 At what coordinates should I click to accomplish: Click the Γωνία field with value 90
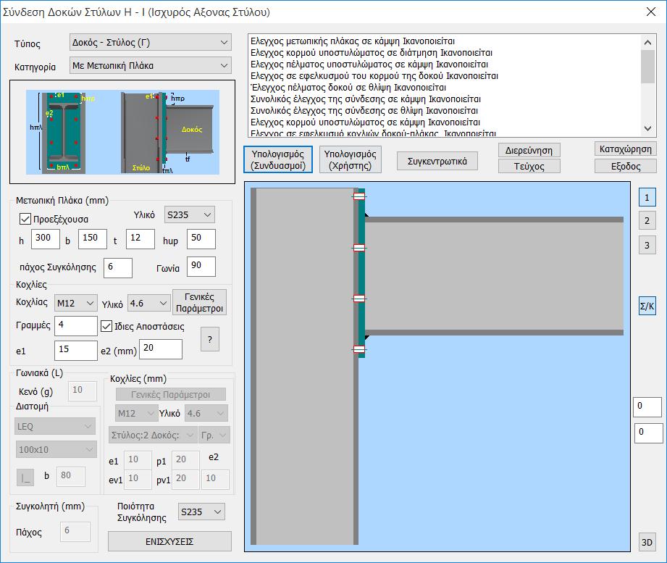click(201, 267)
